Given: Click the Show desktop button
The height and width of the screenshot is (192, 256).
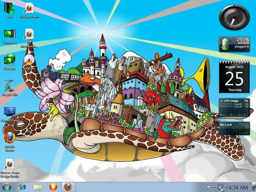Looking at the screenshot, I should [x=254, y=187].
